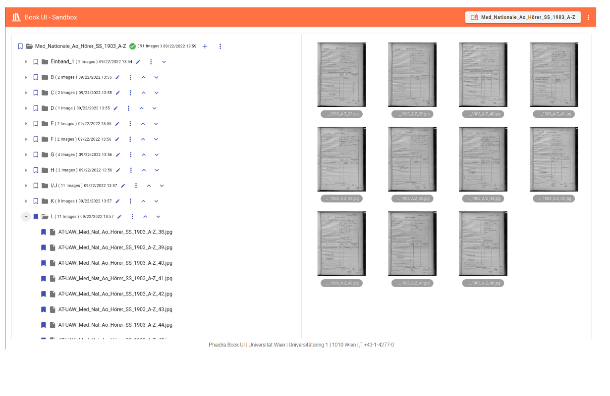Open the top-right header kebab menu
Image resolution: width=610 pixels, height=396 pixels.
pos(588,17)
